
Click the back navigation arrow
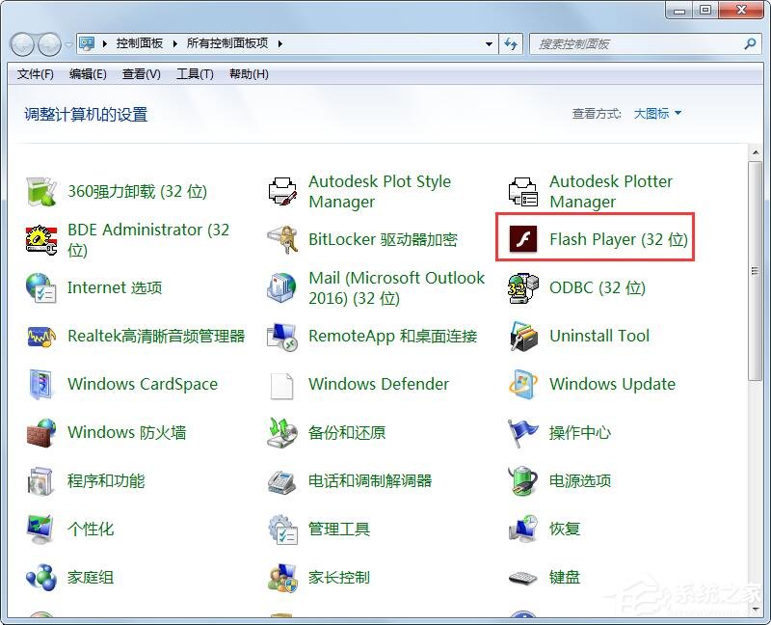(x=21, y=43)
